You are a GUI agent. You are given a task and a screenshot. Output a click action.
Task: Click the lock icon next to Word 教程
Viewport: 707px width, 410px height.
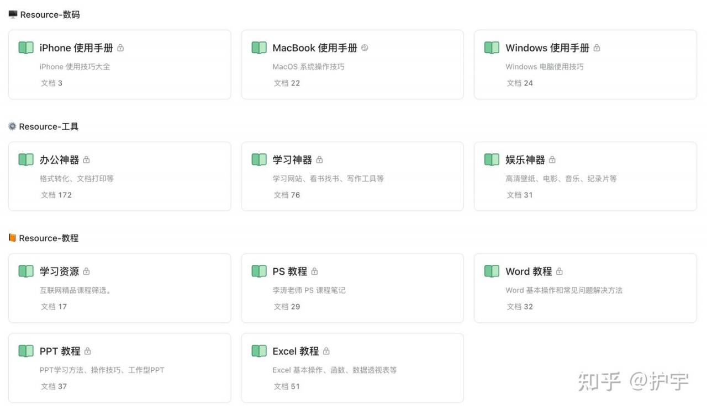(x=559, y=271)
